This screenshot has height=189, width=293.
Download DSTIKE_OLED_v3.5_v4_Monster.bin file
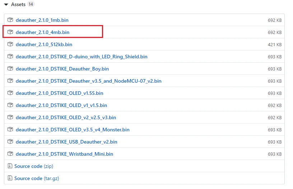[x=73, y=130]
